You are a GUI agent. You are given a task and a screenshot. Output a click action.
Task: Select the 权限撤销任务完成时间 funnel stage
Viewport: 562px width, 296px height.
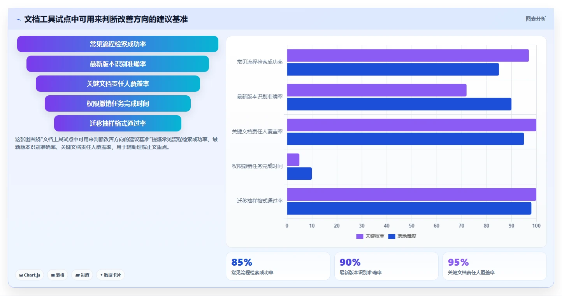coord(118,103)
